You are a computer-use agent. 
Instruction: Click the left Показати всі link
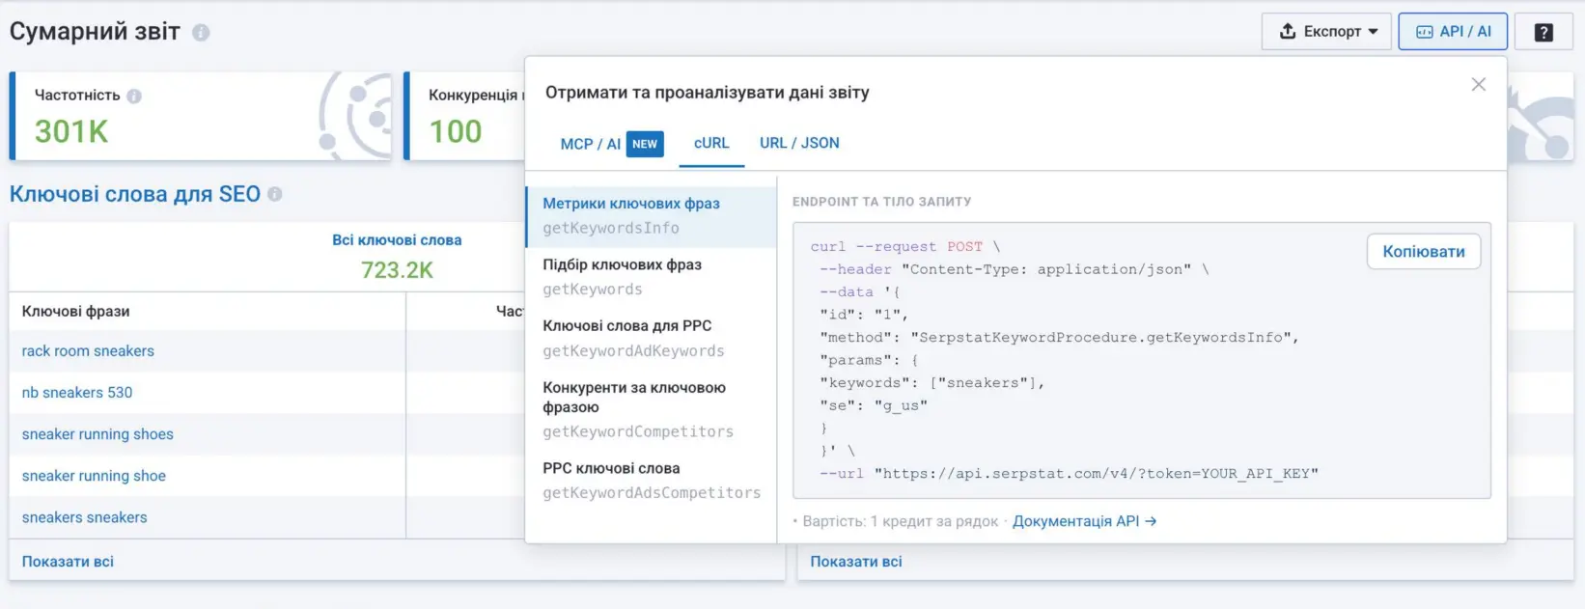[x=68, y=562]
